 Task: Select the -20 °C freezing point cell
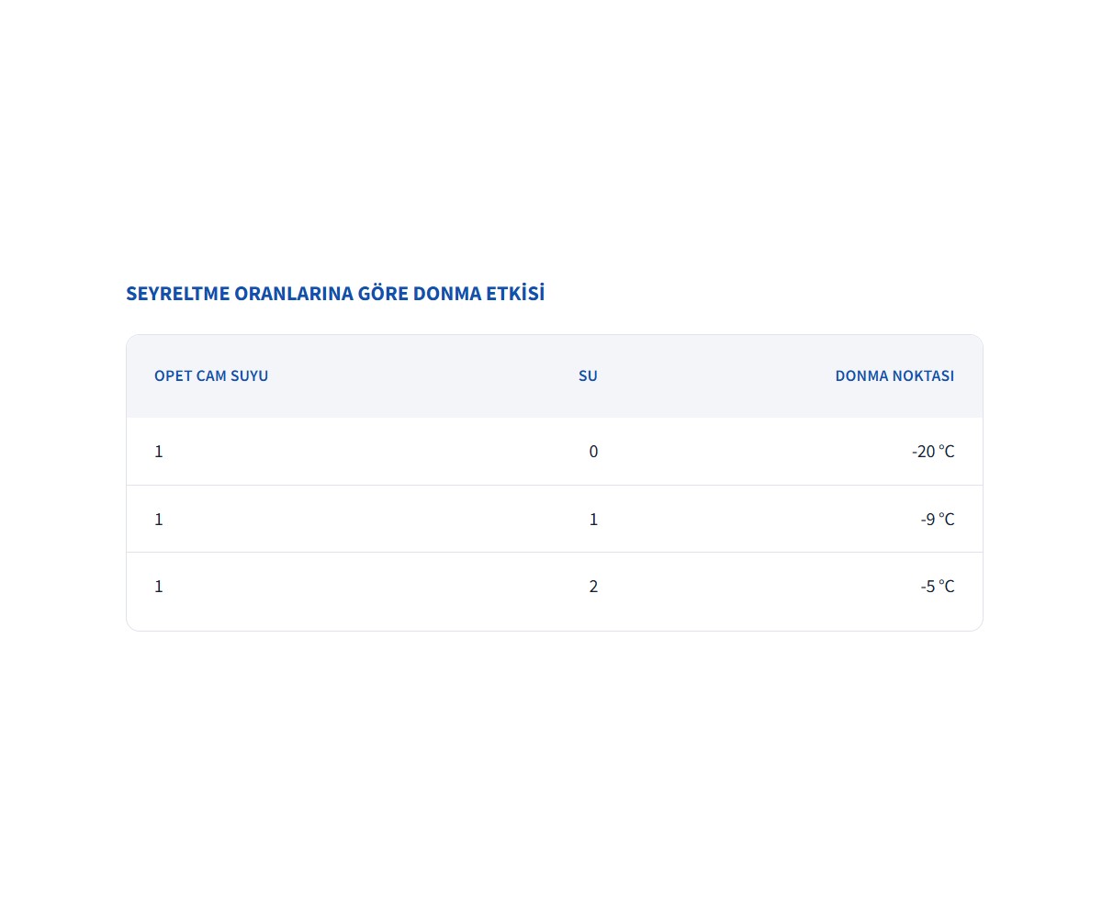tap(932, 452)
